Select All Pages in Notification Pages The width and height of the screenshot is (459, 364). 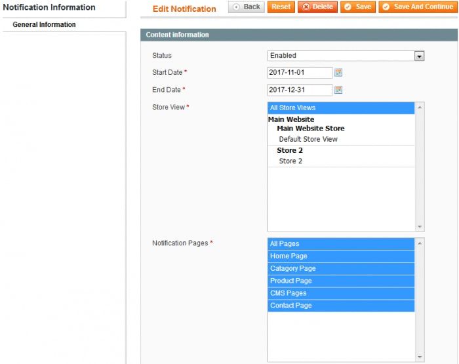coord(341,244)
